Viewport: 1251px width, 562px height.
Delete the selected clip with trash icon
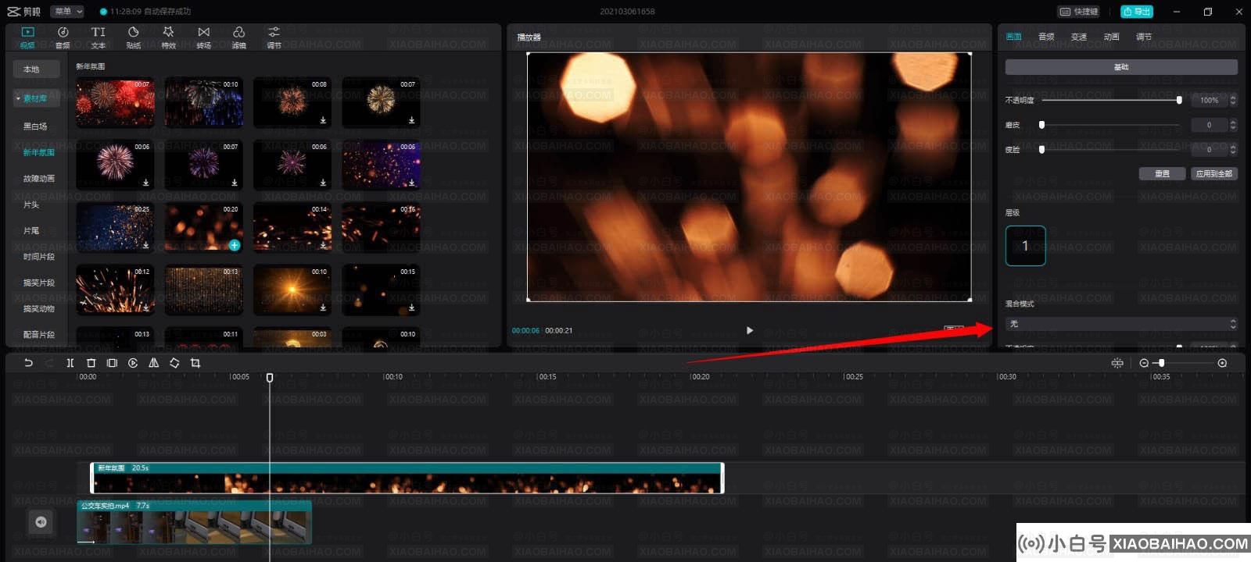pos(91,363)
